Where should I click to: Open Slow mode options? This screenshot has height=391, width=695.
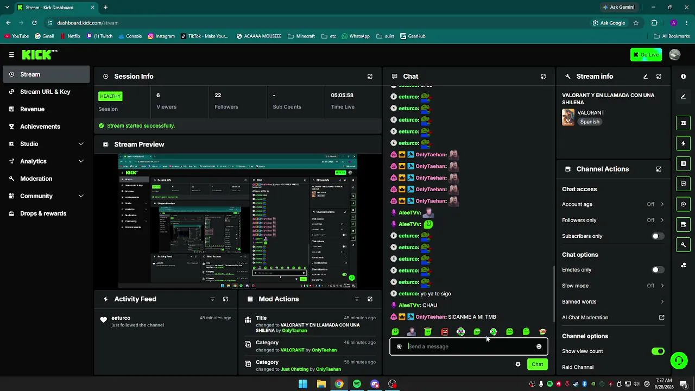pos(613,286)
